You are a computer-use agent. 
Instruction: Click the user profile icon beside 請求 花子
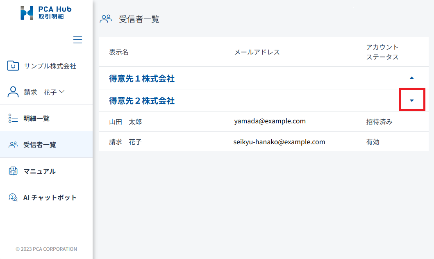pyautogui.click(x=13, y=92)
